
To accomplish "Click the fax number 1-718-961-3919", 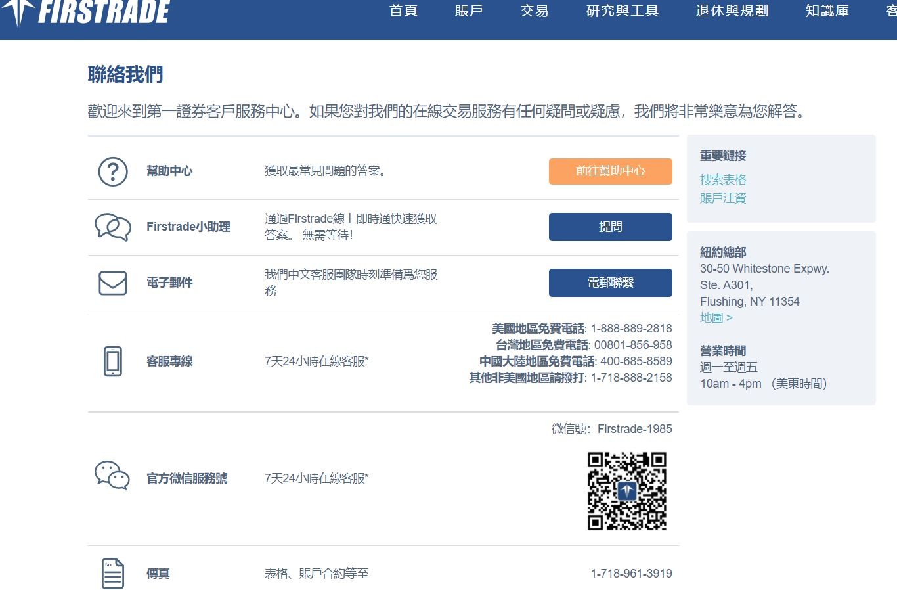I will pos(631,574).
